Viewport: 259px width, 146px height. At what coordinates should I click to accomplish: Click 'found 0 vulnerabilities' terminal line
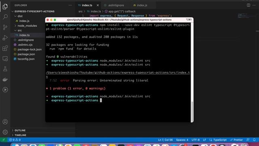(x=66, y=57)
